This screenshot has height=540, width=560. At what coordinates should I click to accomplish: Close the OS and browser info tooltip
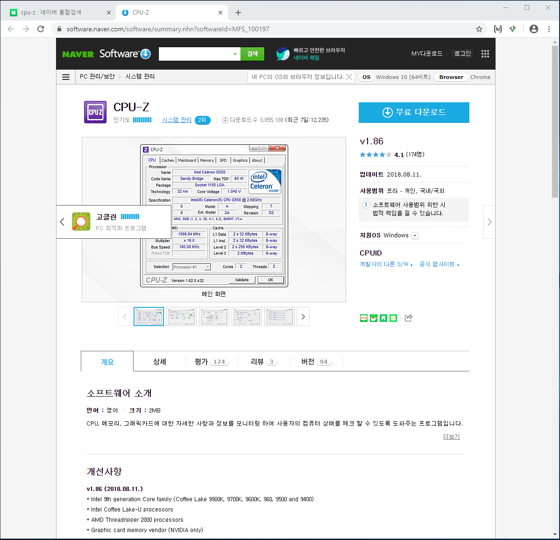point(349,77)
